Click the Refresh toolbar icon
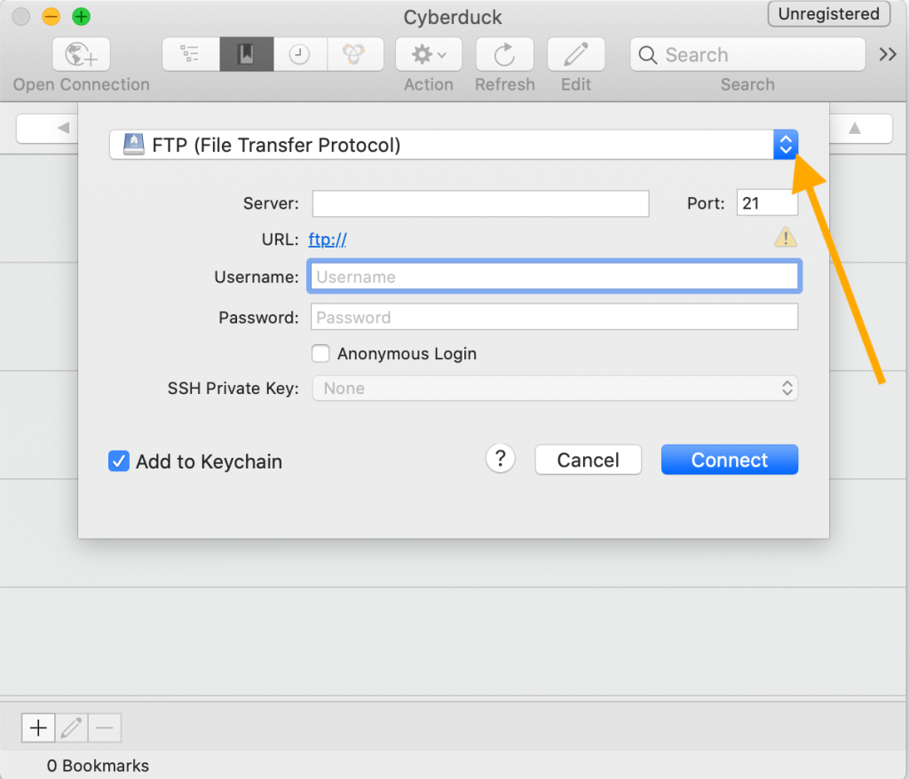Screen dimensions: 909x779 pos(504,54)
